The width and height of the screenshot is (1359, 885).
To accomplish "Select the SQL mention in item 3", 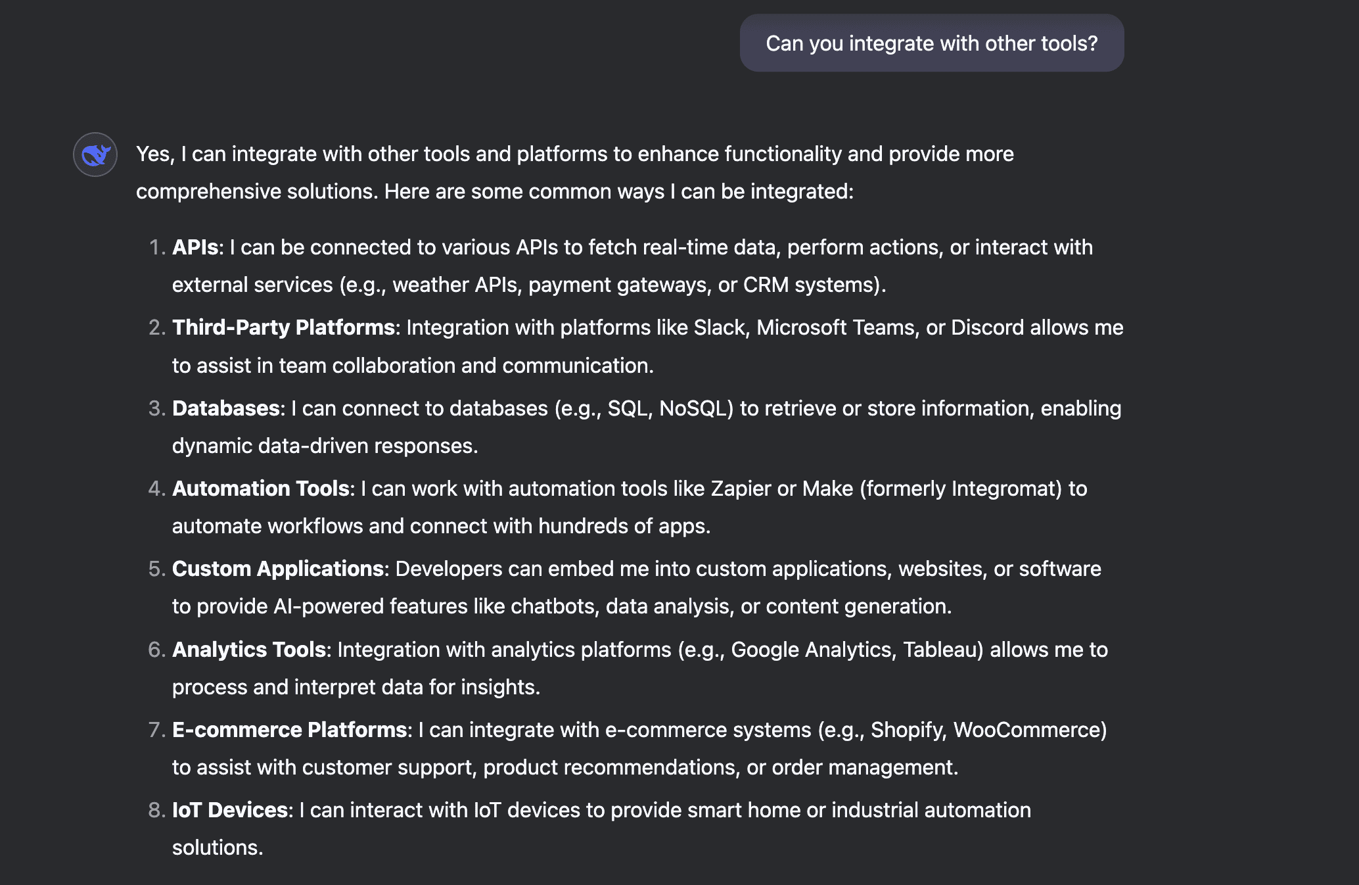I will tap(629, 408).
